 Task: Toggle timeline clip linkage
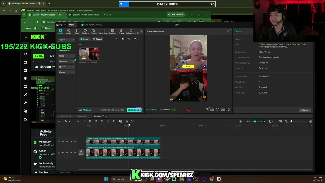(x=261, y=121)
